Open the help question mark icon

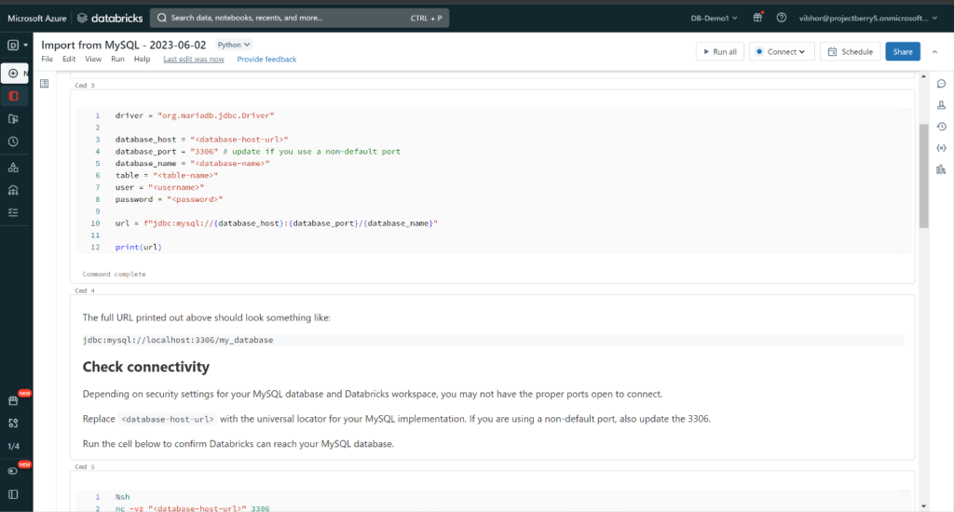click(x=782, y=18)
